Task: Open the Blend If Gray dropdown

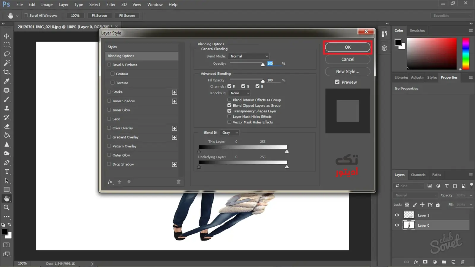Action: pos(230,133)
